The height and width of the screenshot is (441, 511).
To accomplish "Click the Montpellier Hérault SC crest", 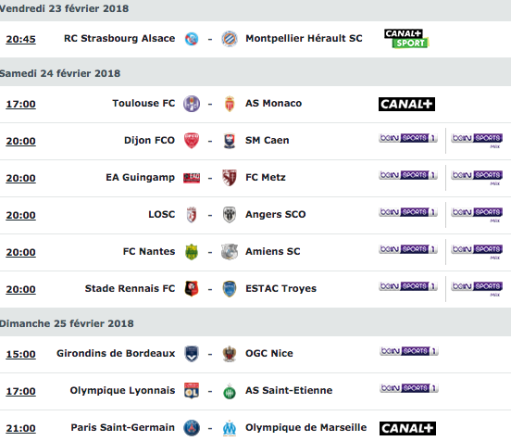I will click(229, 39).
